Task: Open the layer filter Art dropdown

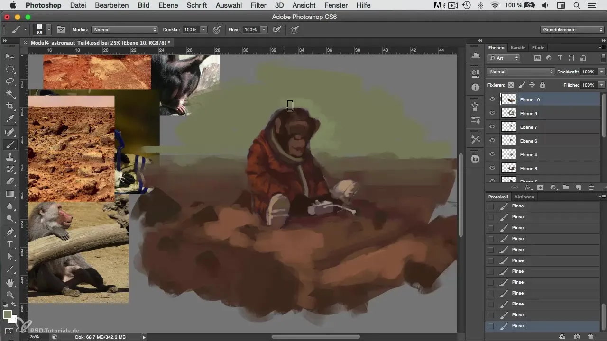Action: (504, 58)
